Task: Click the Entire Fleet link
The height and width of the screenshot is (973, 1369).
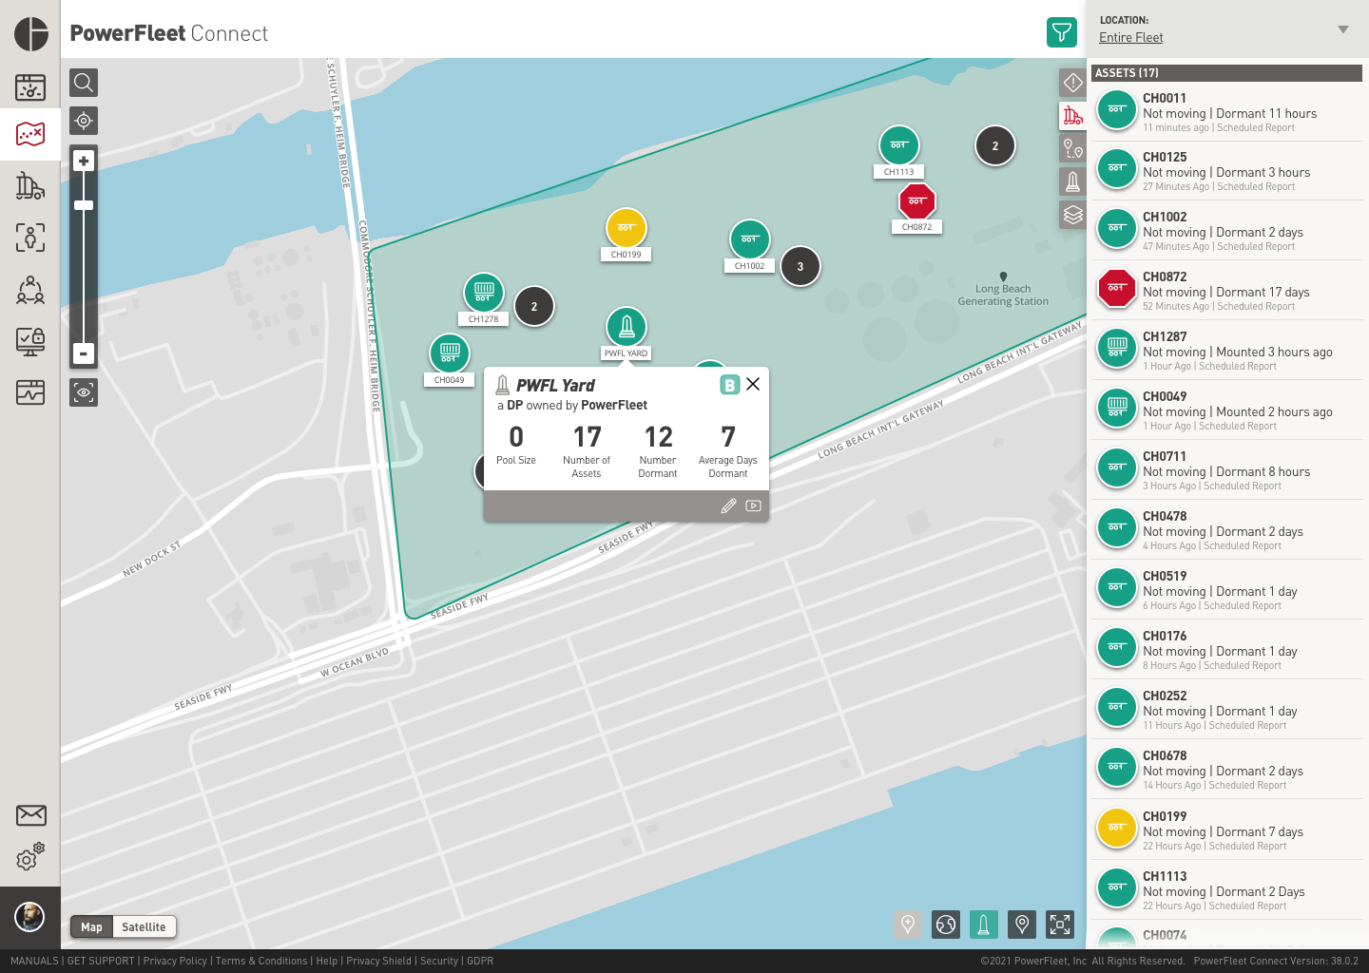Action: 1130,37
